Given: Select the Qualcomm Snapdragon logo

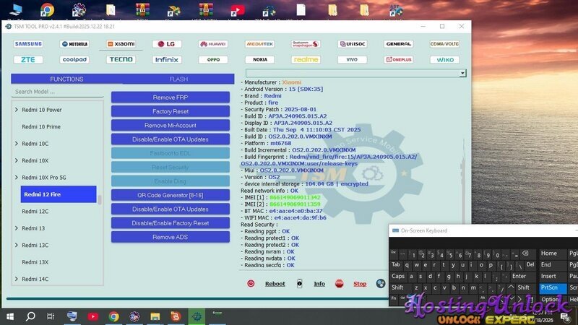Looking at the screenshot, I should [x=306, y=44].
